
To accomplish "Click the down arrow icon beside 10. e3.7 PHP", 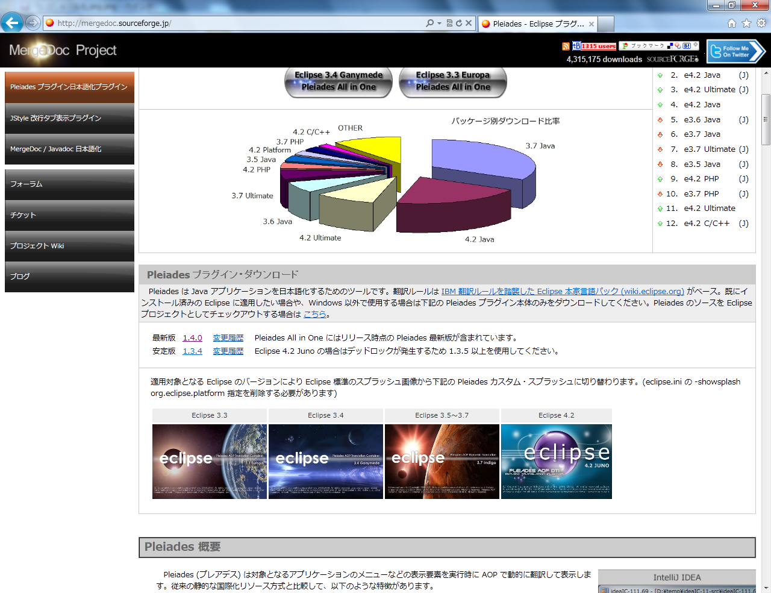I will (660, 194).
